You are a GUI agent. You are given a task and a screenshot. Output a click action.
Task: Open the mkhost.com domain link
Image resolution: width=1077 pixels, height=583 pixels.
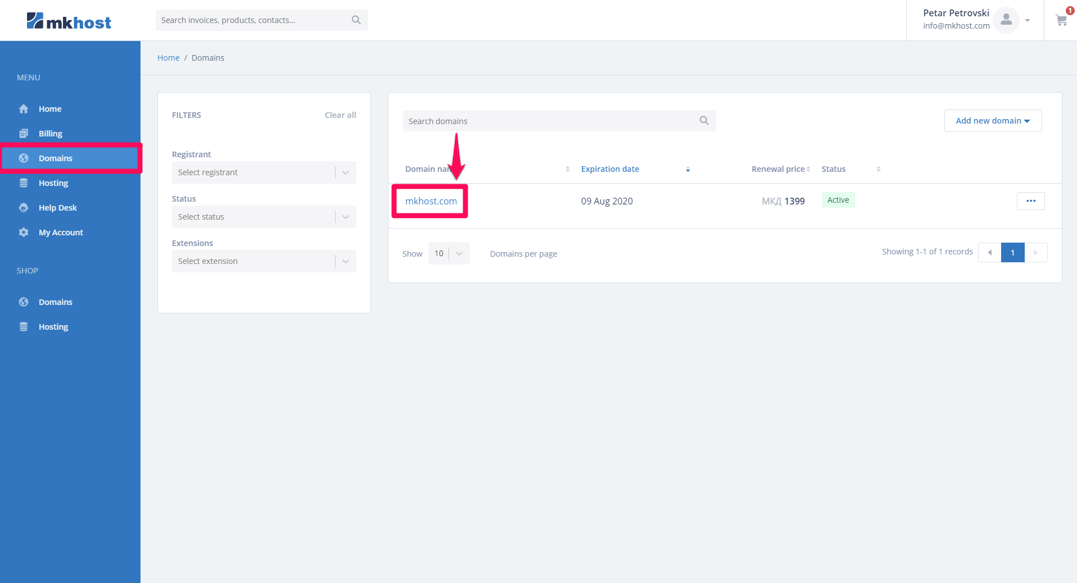[431, 201]
